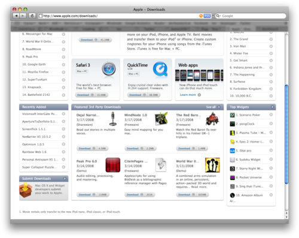
Task: Expand the Top Widgets header arrow
Action: pyautogui.click(x=272, y=107)
